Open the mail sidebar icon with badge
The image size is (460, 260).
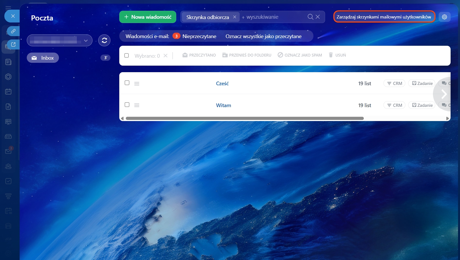click(9, 151)
